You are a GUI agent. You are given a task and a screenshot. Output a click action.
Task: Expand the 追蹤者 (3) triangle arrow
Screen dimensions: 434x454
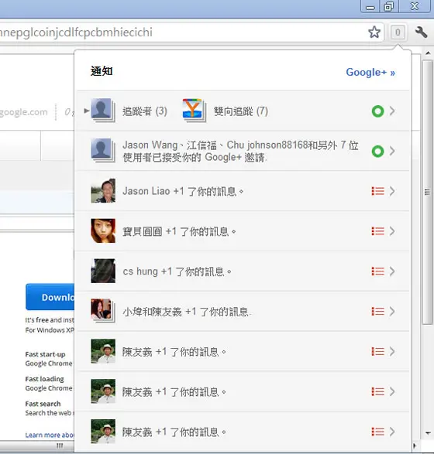[x=86, y=111]
